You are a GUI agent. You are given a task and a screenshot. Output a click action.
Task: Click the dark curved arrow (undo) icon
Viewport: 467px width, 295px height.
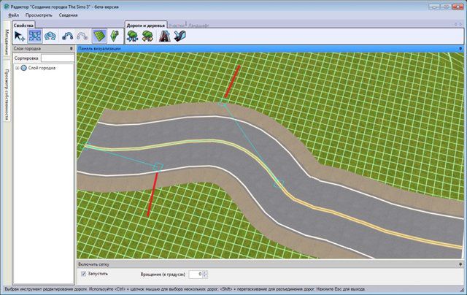point(68,36)
